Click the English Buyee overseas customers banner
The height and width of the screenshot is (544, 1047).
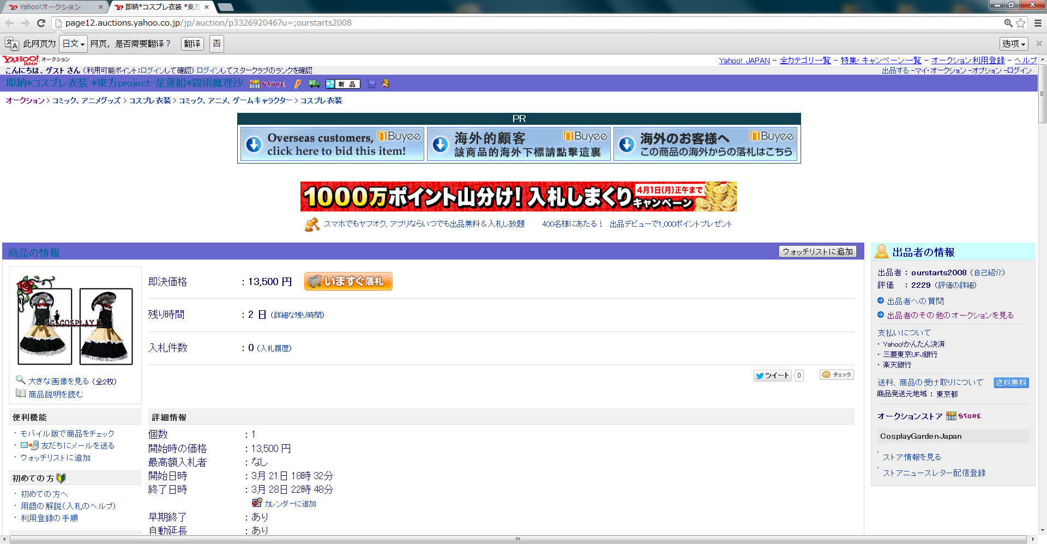pos(332,144)
